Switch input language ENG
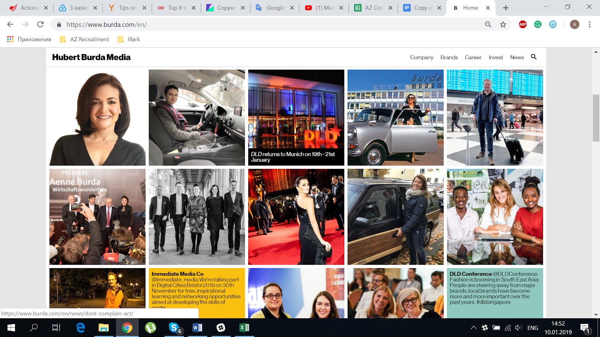 pos(532,328)
